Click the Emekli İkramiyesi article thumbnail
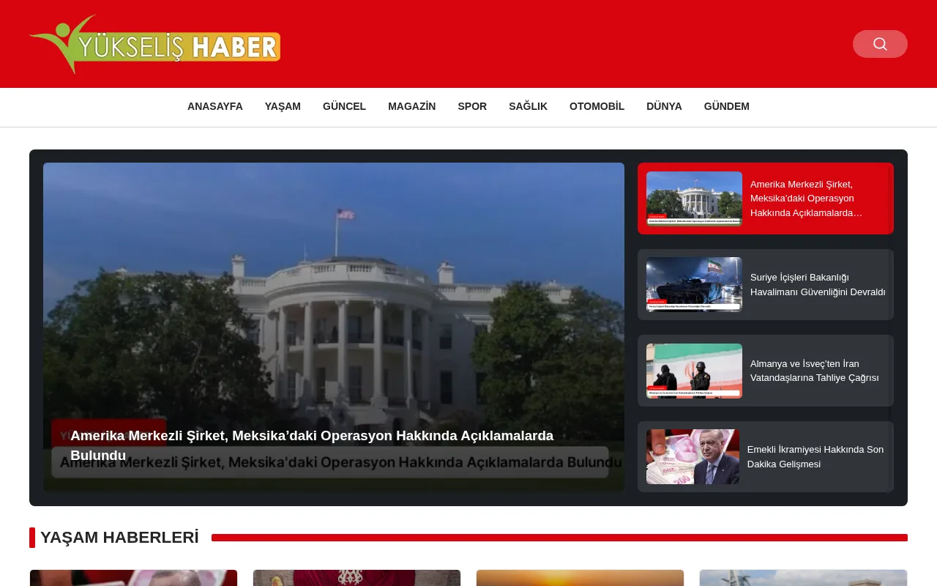The width and height of the screenshot is (937, 586). pos(693,456)
